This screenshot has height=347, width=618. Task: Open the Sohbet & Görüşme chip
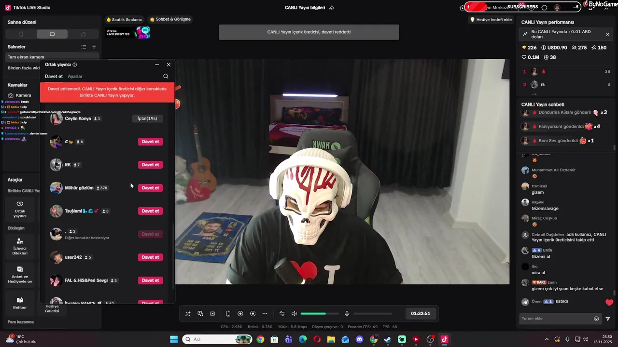pos(170,20)
